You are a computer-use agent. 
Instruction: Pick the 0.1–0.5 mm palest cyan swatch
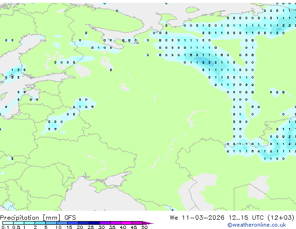click(x=8, y=223)
